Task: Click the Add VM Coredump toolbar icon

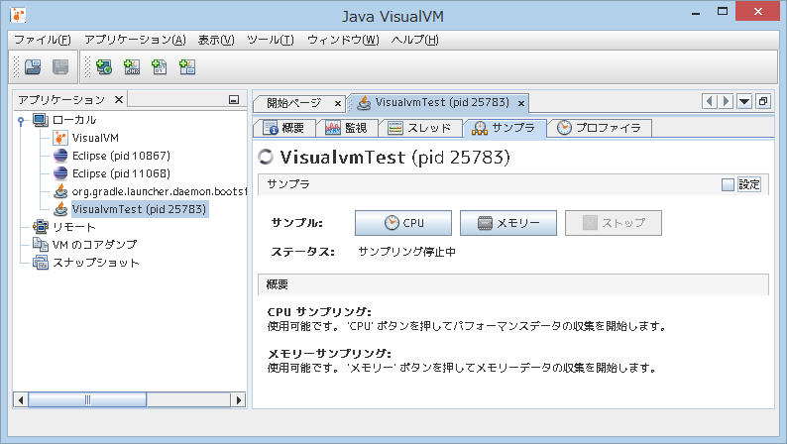Action: pos(159,67)
